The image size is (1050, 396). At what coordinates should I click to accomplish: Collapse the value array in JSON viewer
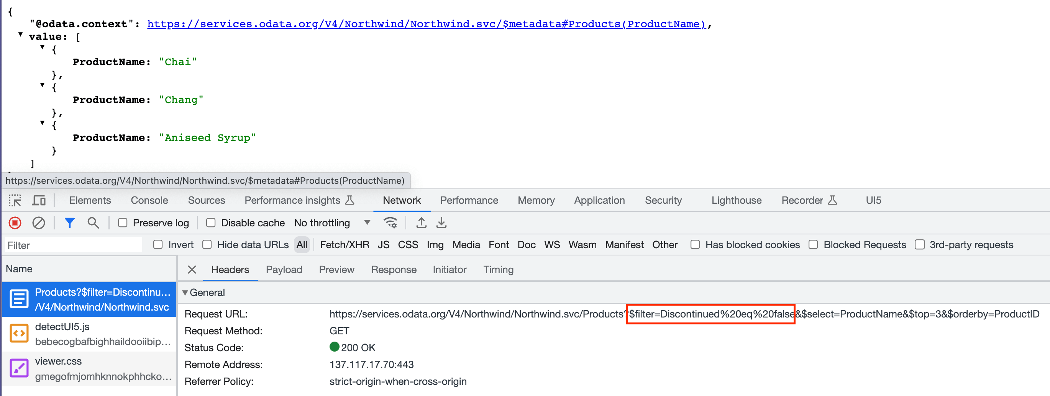click(20, 35)
